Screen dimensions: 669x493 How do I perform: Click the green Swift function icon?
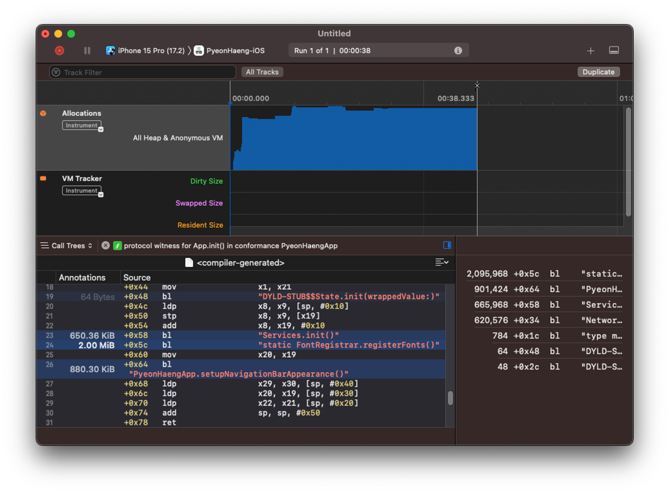pos(117,246)
